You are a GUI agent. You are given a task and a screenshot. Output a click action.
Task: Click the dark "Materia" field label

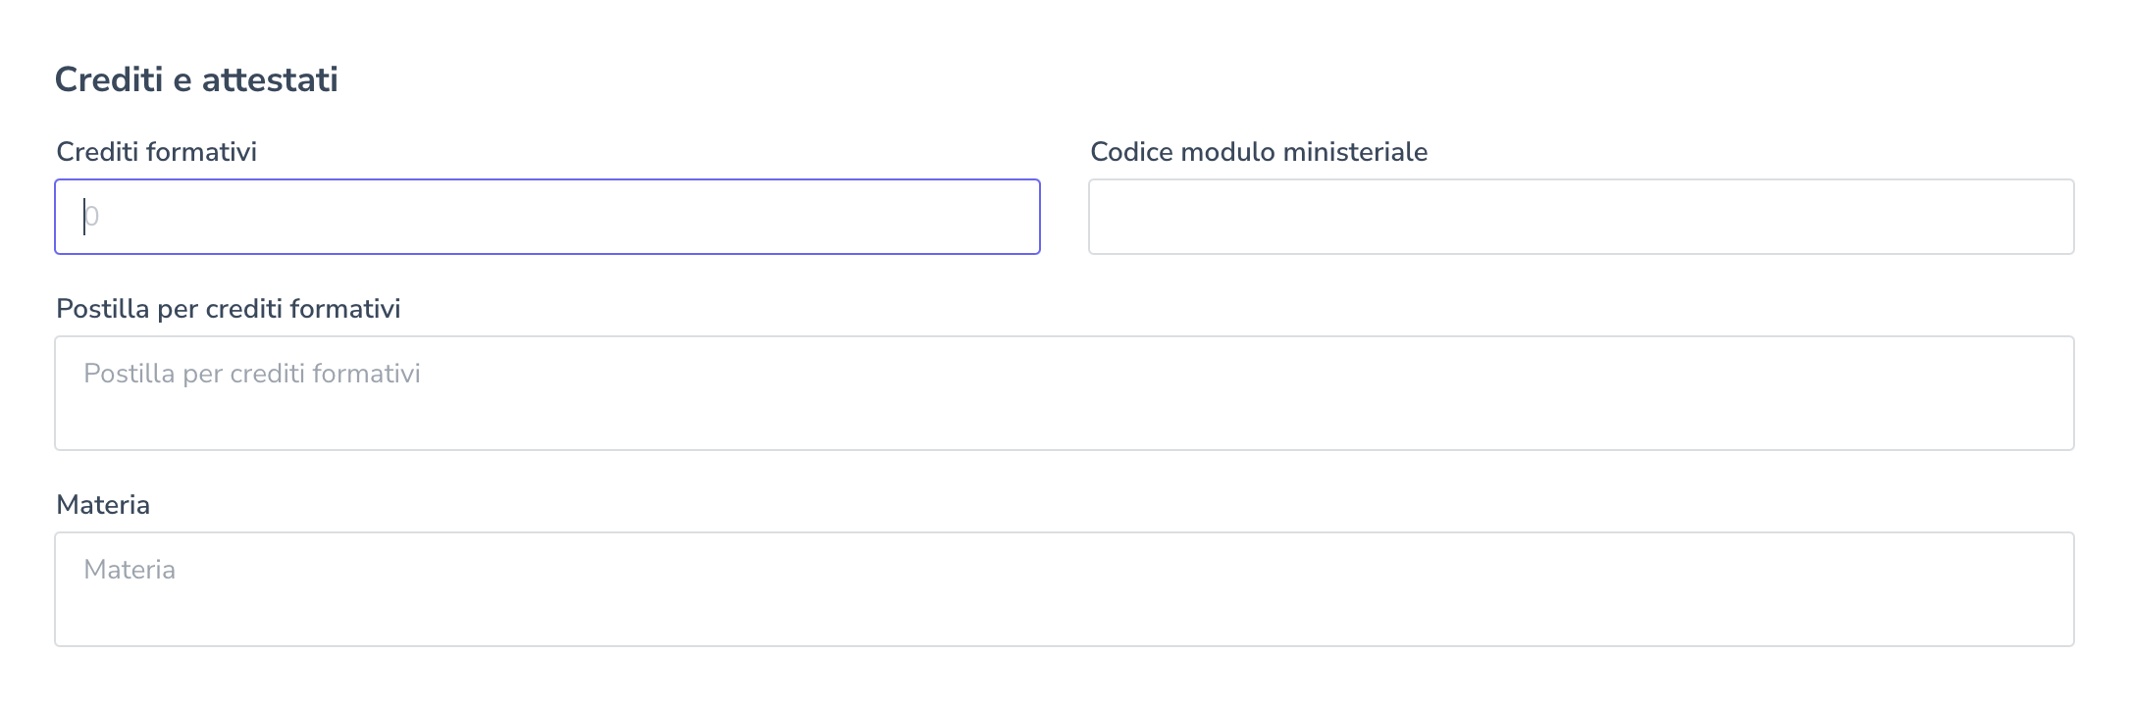[103, 505]
